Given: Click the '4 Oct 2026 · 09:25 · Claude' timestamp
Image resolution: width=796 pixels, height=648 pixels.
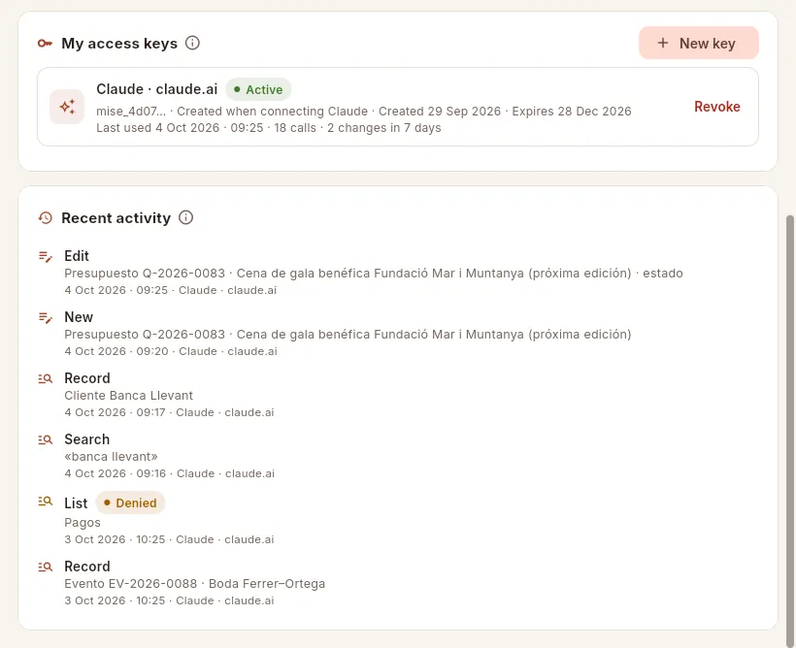Looking at the screenshot, I should click(171, 290).
